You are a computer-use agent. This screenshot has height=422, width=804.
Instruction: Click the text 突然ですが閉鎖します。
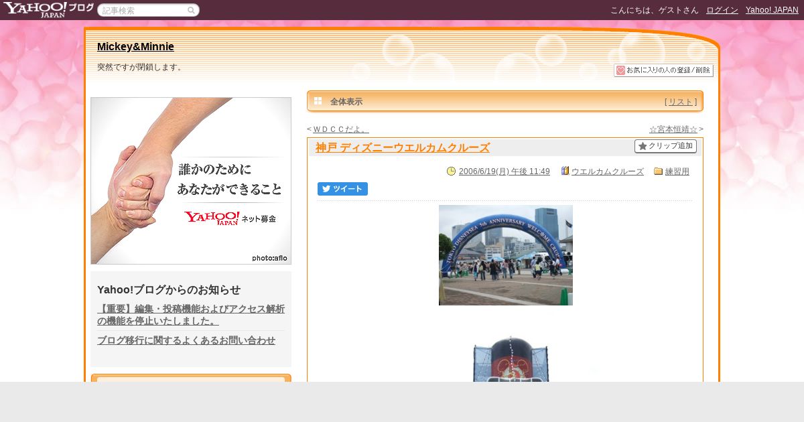pyautogui.click(x=140, y=67)
